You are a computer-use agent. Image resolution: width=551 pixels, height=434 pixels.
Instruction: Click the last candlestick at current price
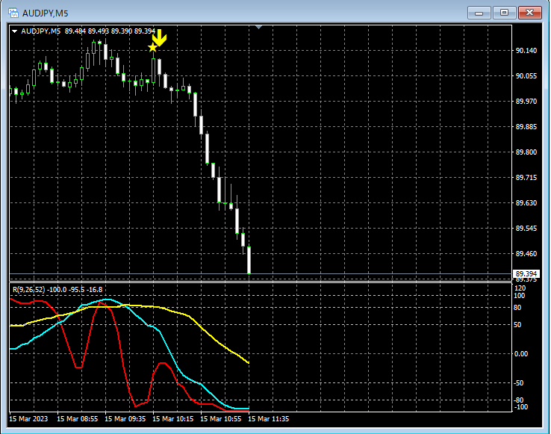(x=249, y=259)
